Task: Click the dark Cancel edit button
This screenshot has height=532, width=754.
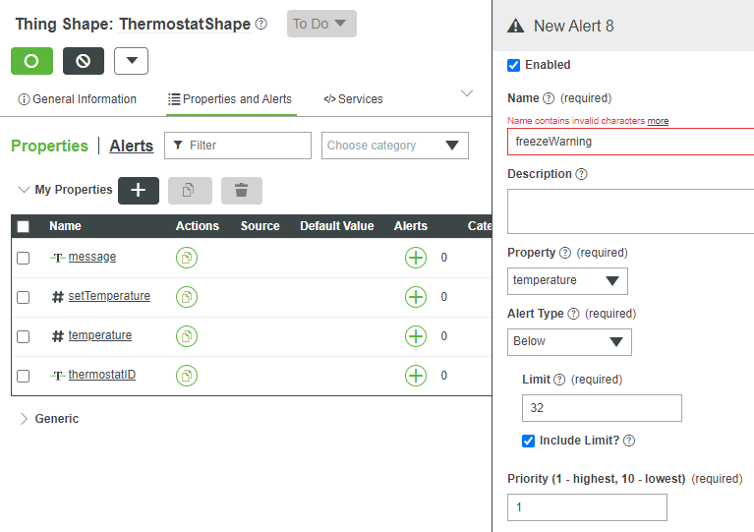Action: pos(84,61)
